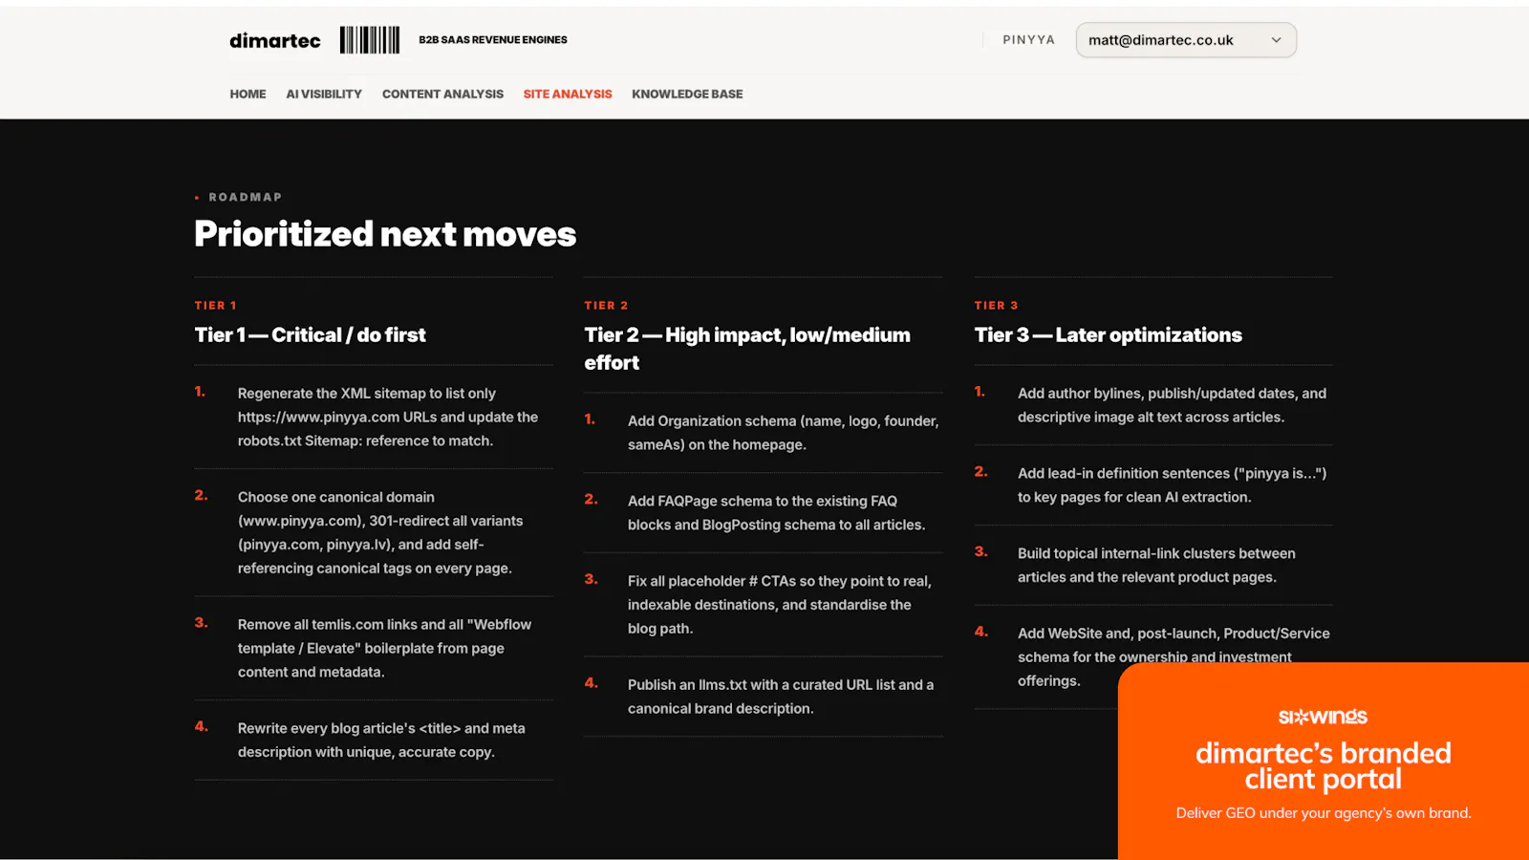
Task: Click 'Deliver GEO under your agency's own brand' text
Action: [x=1324, y=813]
